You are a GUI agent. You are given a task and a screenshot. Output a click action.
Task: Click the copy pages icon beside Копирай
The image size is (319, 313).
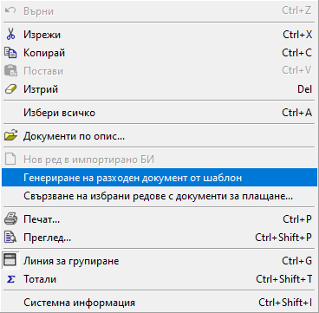tap(10, 53)
